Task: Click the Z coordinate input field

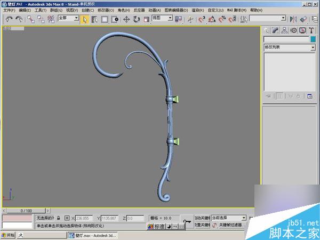Action: [x=135, y=218]
